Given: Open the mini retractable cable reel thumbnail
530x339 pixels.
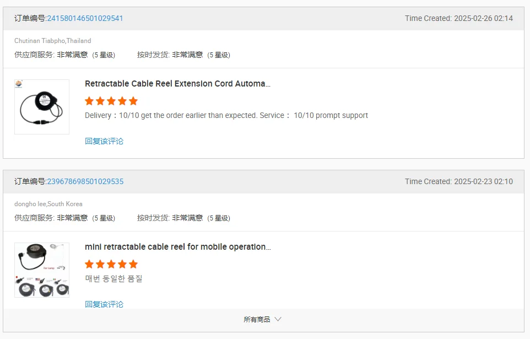Looking at the screenshot, I should click(x=42, y=270).
